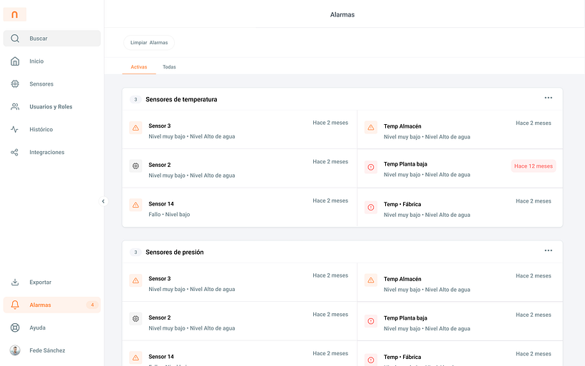
Task: Click Temp Planta baja error icon in temperature group
Action: [370, 167]
